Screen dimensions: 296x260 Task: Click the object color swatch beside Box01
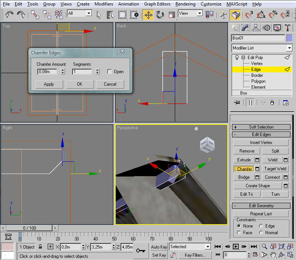pos(289,38)
